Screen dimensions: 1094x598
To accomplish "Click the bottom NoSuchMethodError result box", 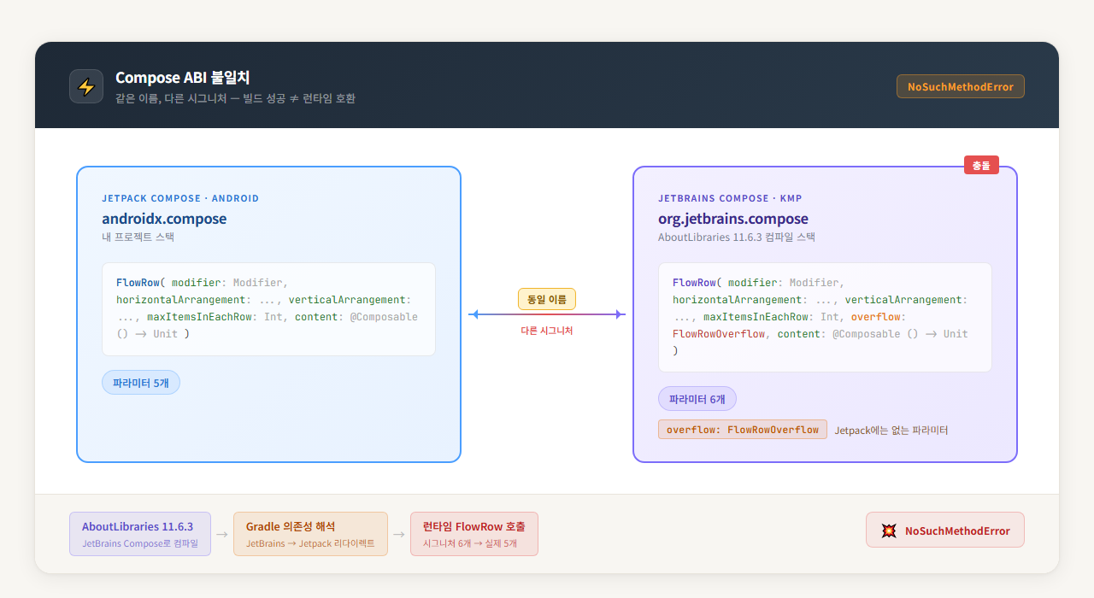I will coord(944,531).
